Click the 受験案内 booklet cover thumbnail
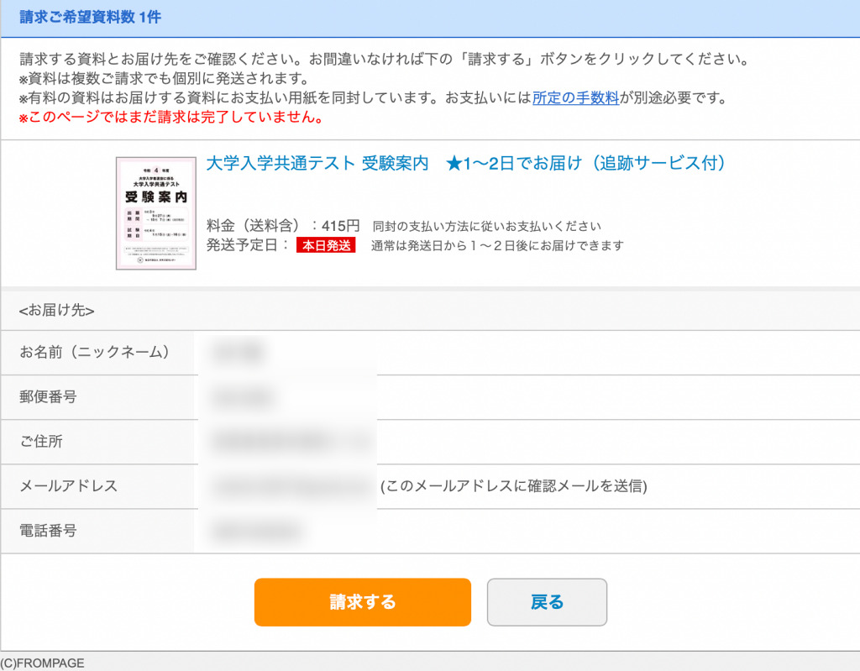 coord(155,213)
